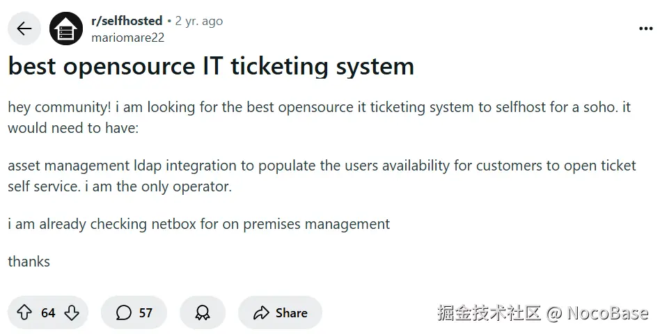Open comments via the speech bubble icon

click(123, 312)
